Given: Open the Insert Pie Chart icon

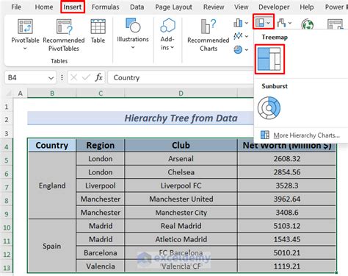Looking at the screenshot, I should [238, 49].
